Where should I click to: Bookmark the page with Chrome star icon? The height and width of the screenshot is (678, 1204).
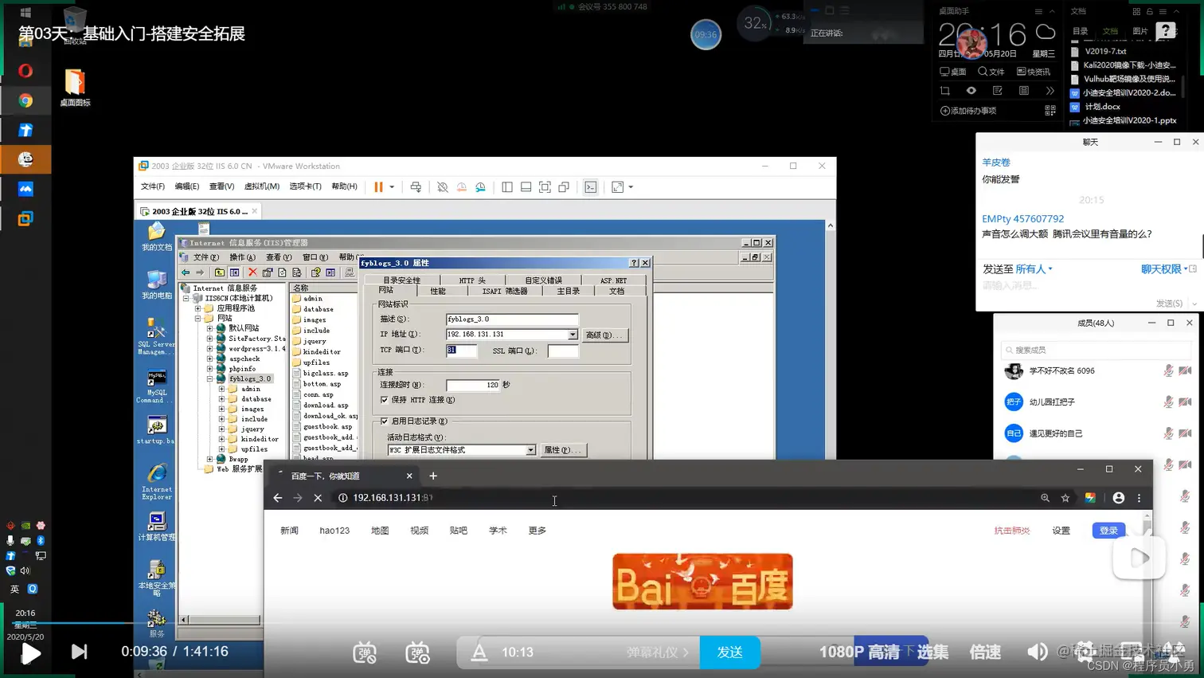pyautogui.click(x=1065, y=498)
